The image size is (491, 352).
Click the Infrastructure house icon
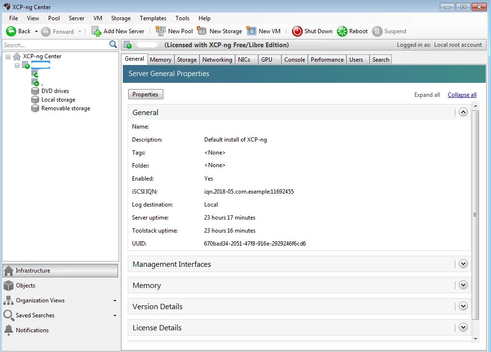(x=9, y=270)
